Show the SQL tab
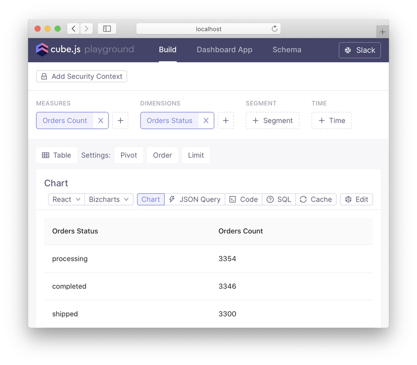 279,199
